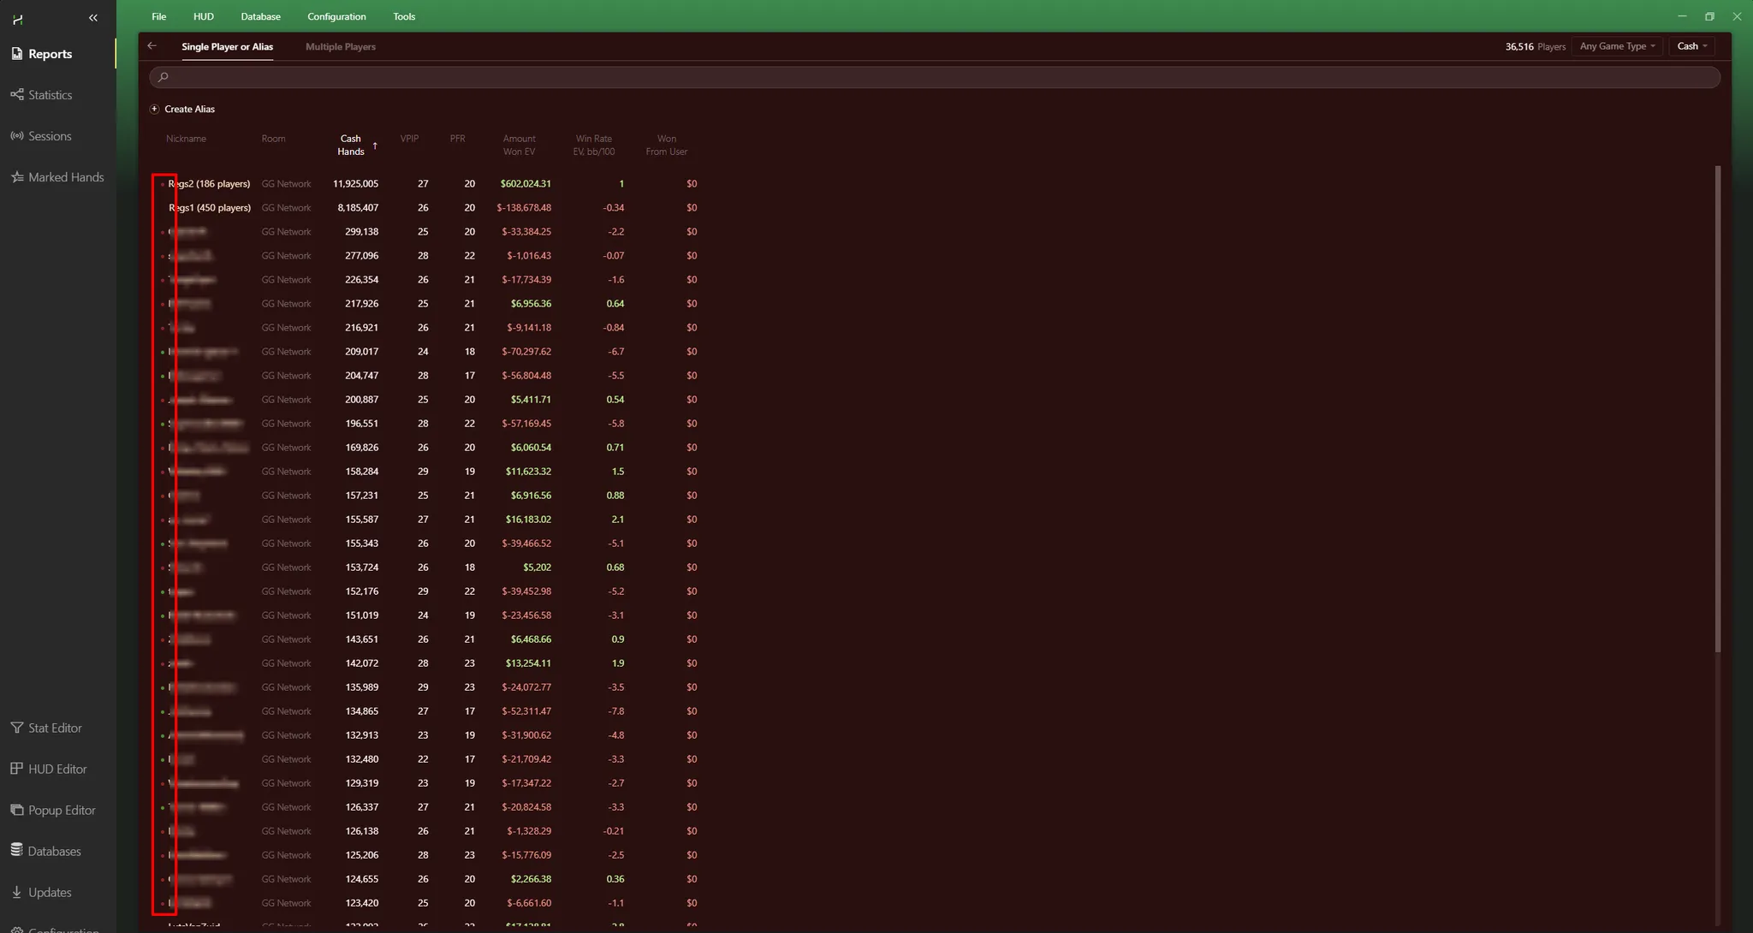1753x933 pixels.
Task: Click the player search field
Action: (x=933, y=77)
